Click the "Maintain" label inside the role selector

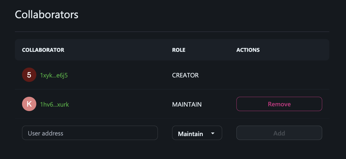coord(191,134)
